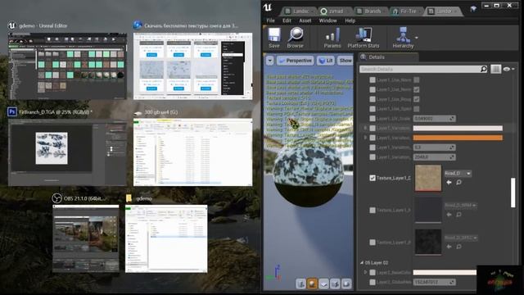The image size is (524, 295).
Task: Switch to the Photoshop FirBranch_D.TGA window
Action: point(67,152)
